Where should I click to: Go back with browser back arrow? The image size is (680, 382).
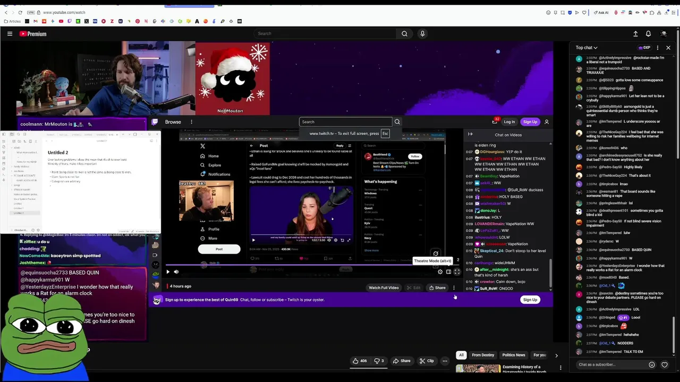[6, 12]
